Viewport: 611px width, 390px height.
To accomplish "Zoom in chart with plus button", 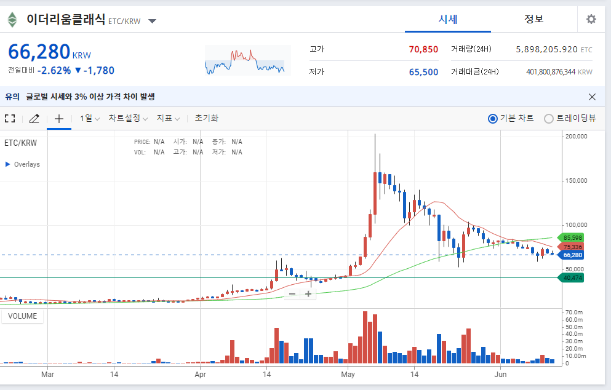I will (308, 294).
